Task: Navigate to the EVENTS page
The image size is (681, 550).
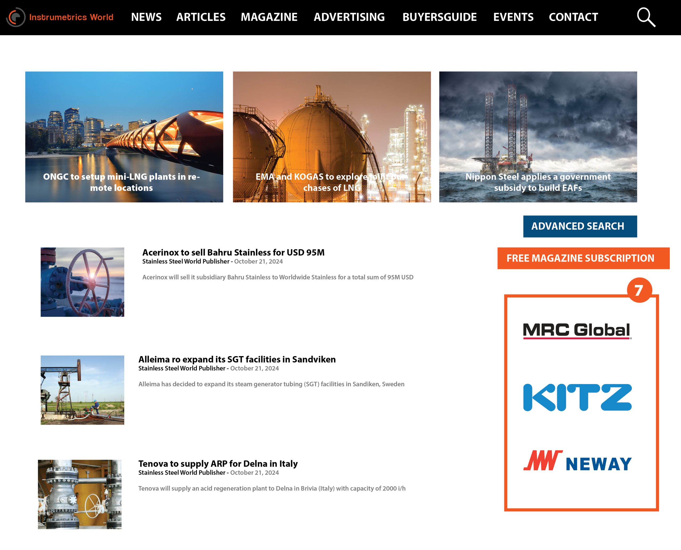Action: [x=513, y=17]
